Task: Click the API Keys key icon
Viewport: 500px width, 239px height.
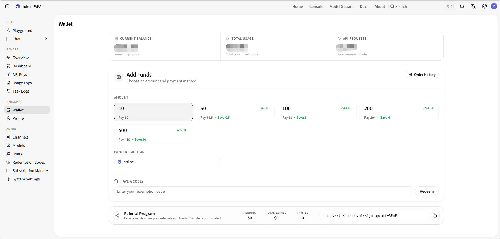Action: [8, 74]
